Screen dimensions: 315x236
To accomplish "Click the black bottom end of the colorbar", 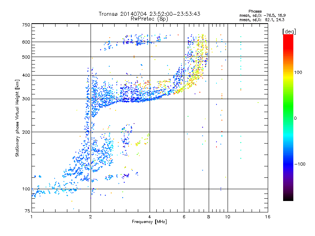I will tap(288, 199).
